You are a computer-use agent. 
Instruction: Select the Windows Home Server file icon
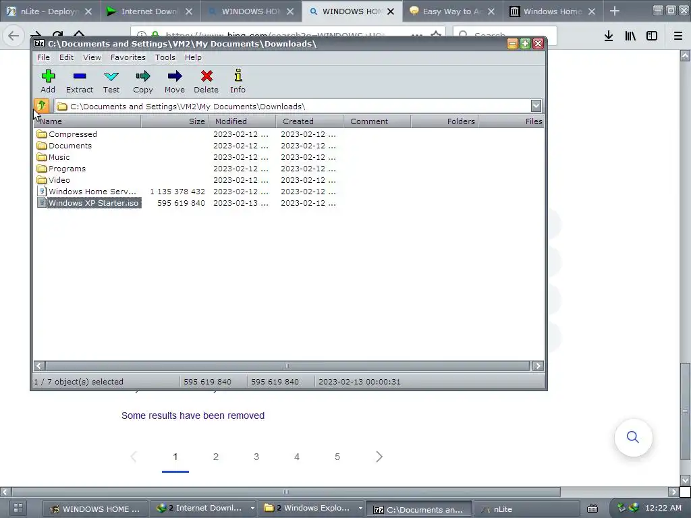[42, 191]
